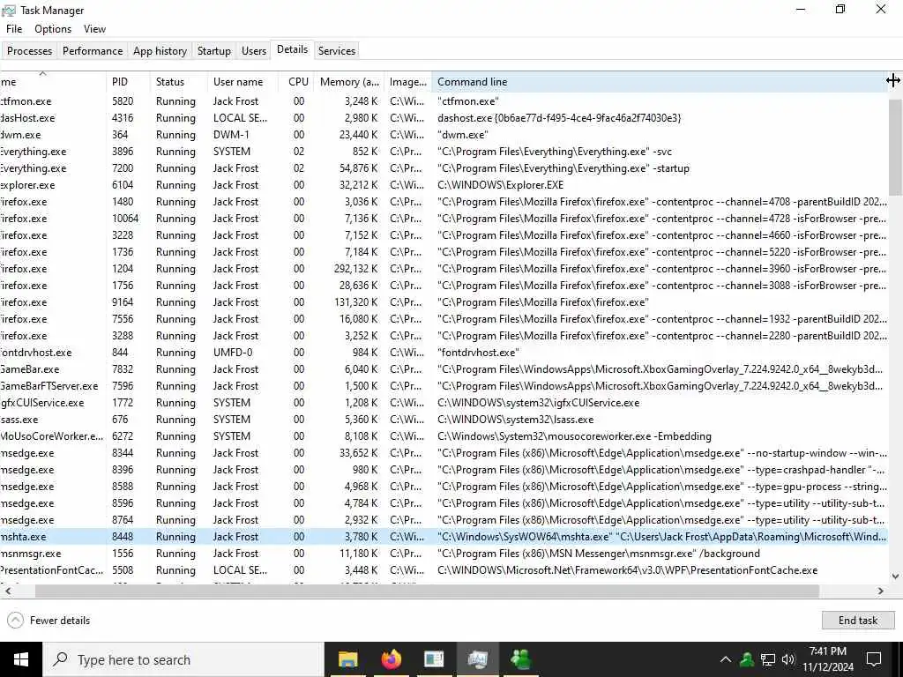Click PID 10064 cell

[x=125, y=219]
